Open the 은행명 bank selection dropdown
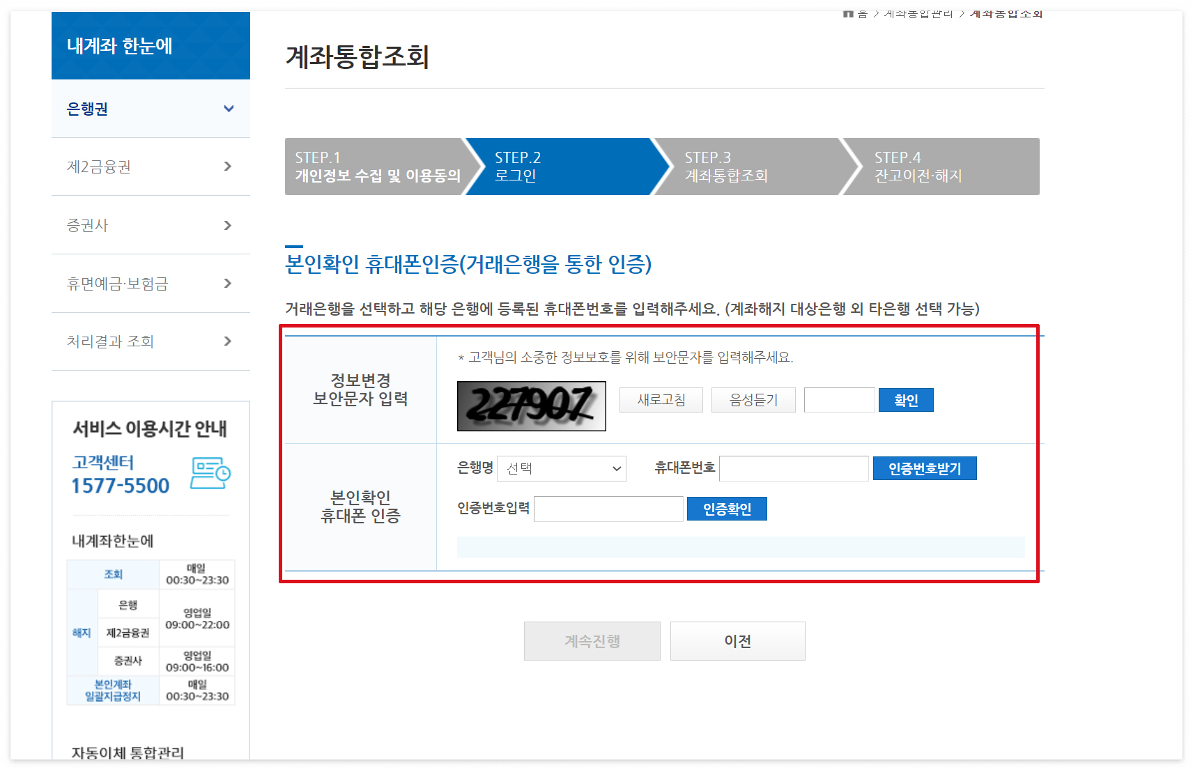The width and height of the screenshot is (1193, 770). pyautogui.click(x=561, y=468)
